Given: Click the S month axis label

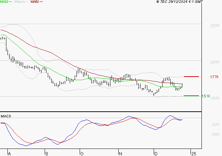Looking at the screenshot, I should tap(47, 154).
